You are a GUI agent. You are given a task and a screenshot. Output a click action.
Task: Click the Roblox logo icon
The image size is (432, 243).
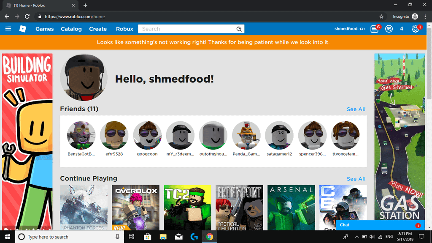[x=23, y=29]
